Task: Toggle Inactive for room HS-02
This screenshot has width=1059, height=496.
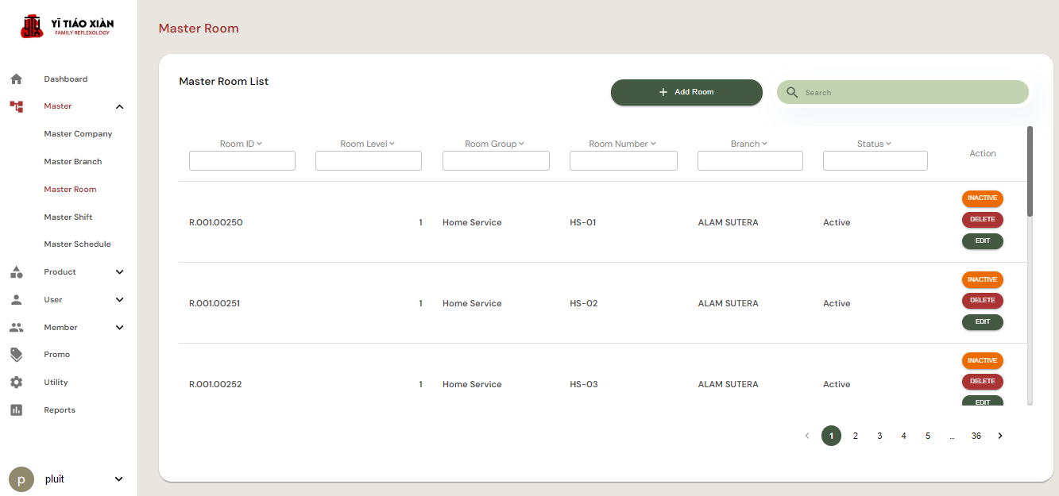Action: click(982, 279)
